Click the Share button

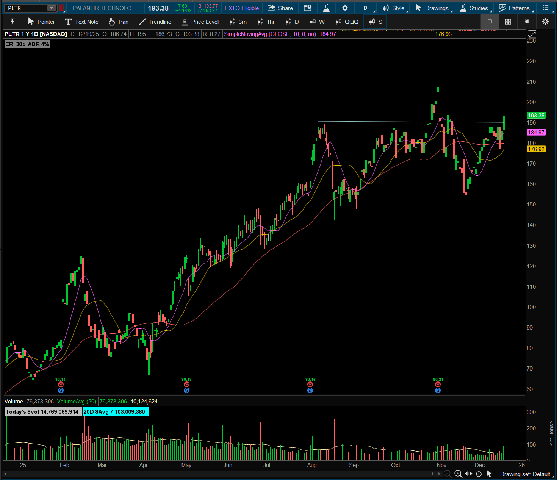(280, 8)
